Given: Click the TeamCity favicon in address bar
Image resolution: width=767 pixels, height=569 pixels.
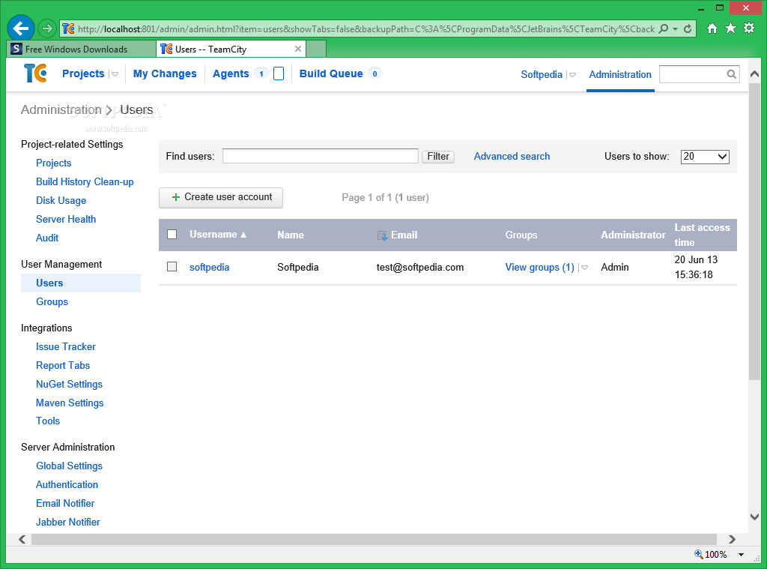Looking at the screenshot, I should tap(68, 29).
